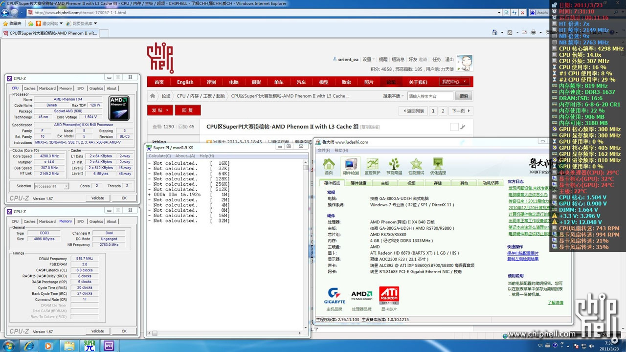Open 我的中心 dropdown on forum
This screenshot has width=626, height=352.
point(455,82)
